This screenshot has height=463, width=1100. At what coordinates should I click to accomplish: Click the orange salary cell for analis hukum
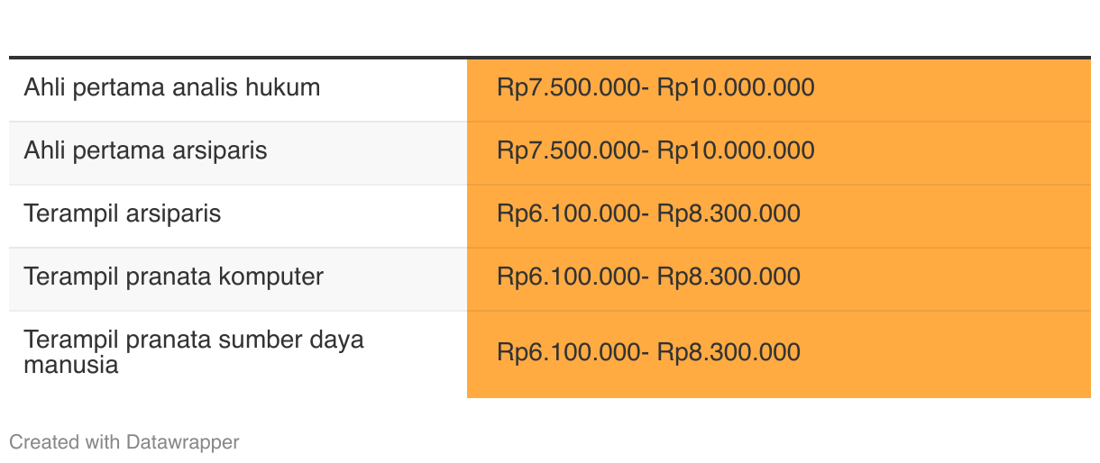coord(779,90)
